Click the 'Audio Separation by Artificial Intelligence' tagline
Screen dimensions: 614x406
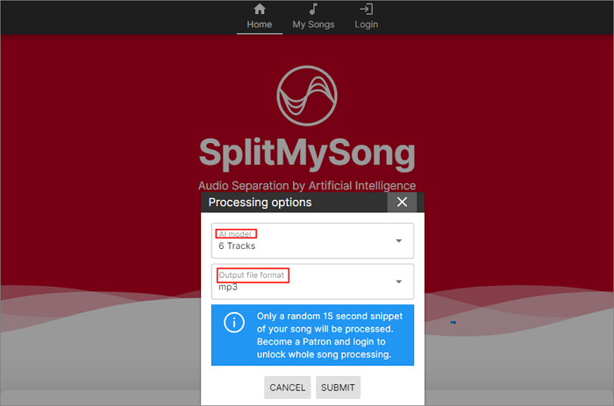tap(307, 186)
